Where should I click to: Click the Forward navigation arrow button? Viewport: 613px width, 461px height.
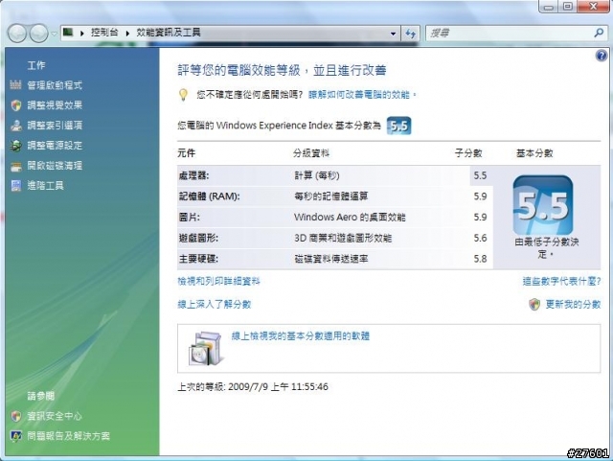pyautogui.click(x=38, y=34)
